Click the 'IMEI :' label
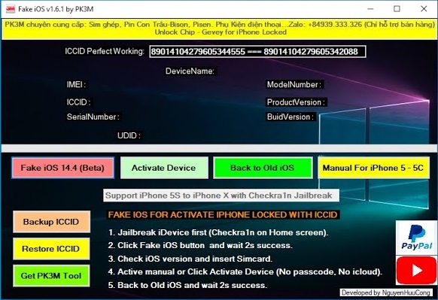Screen dimensions: 438x300 76,84
